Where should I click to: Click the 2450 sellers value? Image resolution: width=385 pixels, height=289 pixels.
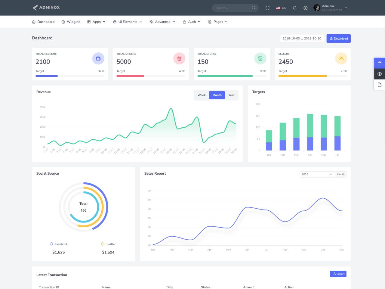click(285, 62)
